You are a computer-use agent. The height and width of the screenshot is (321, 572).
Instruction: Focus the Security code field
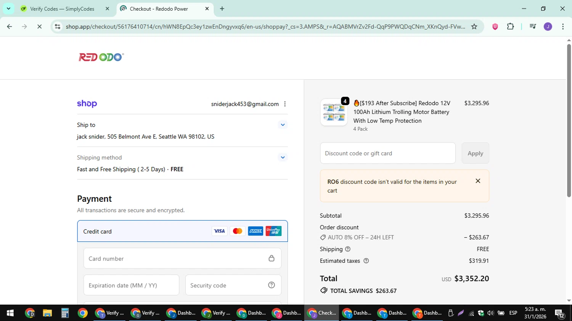[x=233, y=285]
